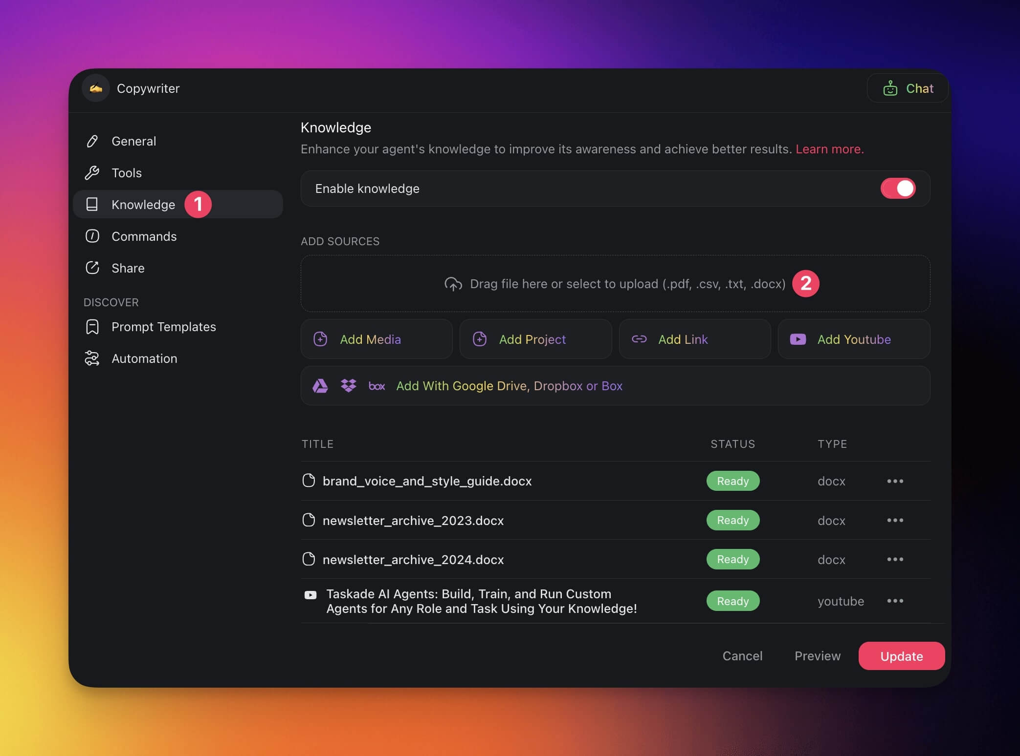This screenshot has height=756, width=1020.
Task: Open the Commands section in sidebar
Action: [x=144, y=236]
